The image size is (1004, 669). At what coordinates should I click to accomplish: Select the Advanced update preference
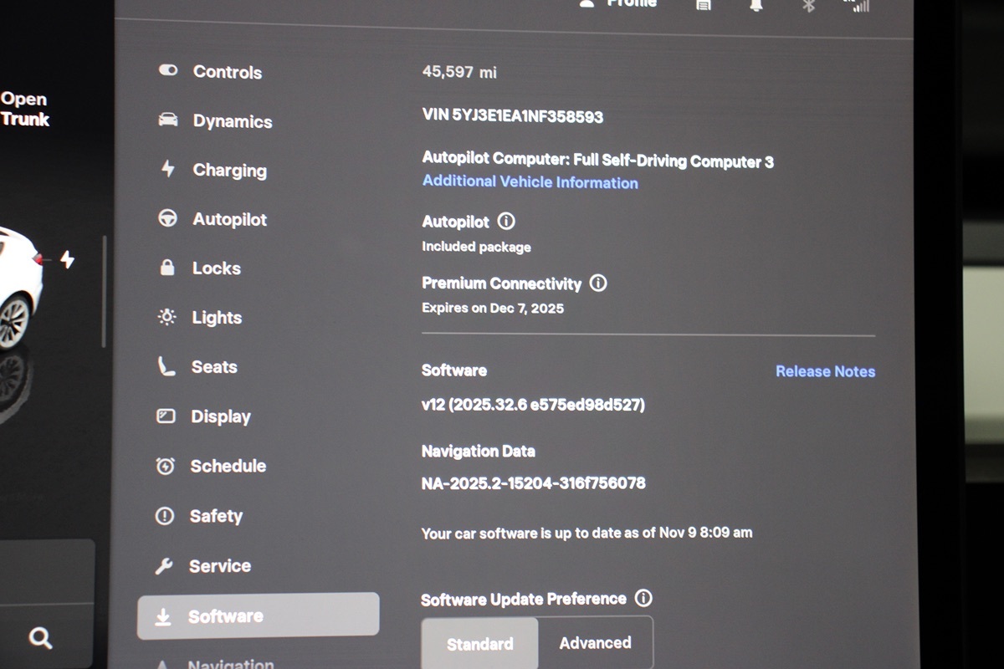click(595, 642)
